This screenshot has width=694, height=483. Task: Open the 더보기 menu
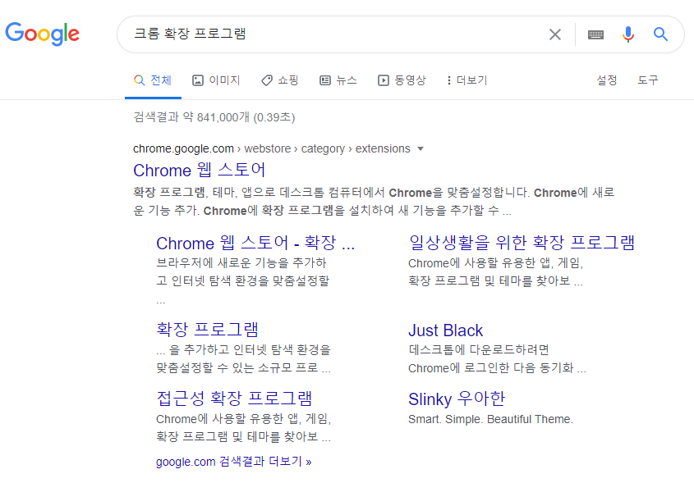coord(467,80)
